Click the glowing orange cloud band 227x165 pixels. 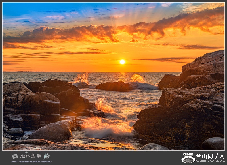pyautogui.click(x=113, y=33)
